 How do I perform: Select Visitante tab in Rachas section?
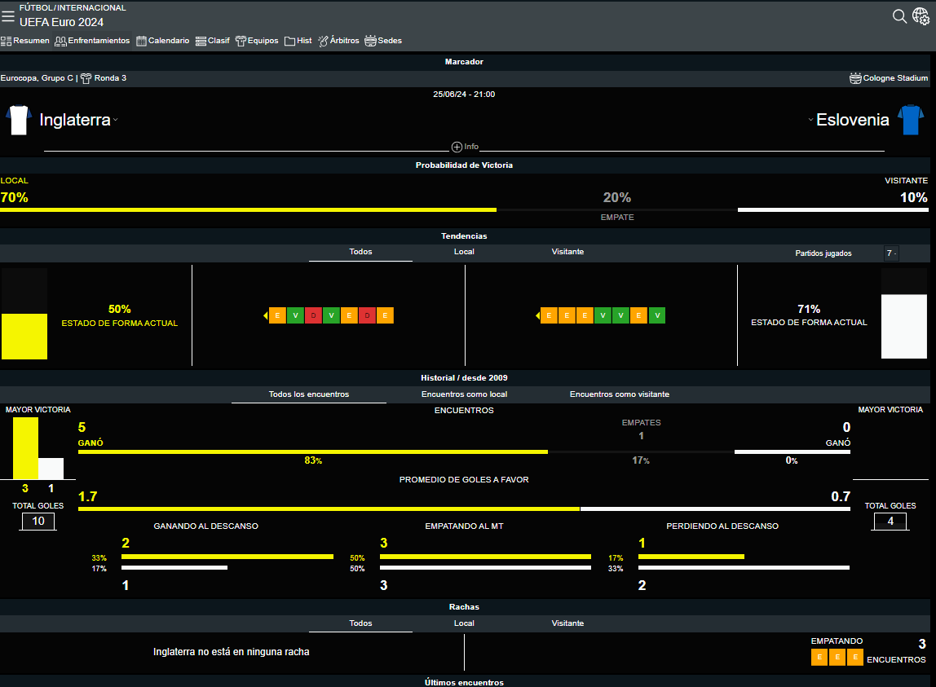pyautogui.click(x=567, y=623)
